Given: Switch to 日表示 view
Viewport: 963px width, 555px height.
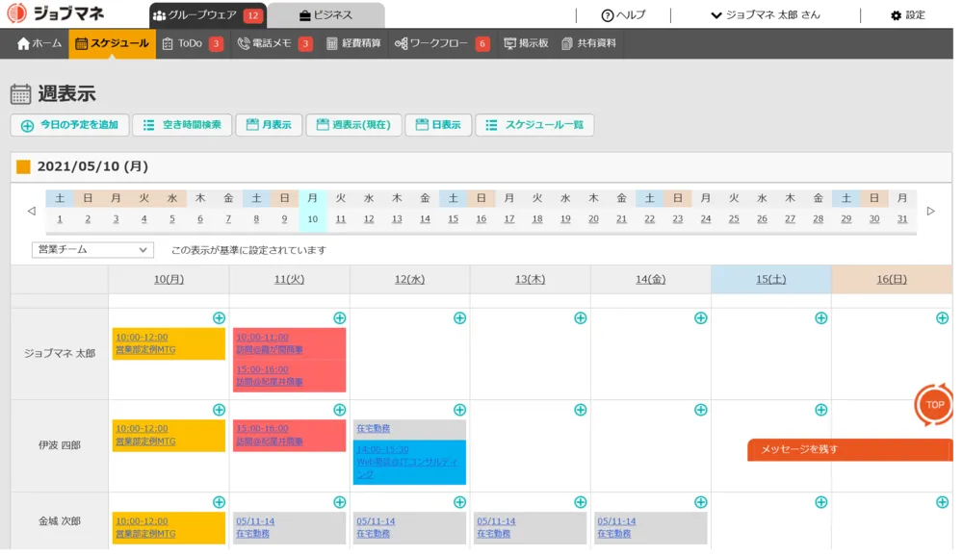Looking at the screenshot, I should (x=438, y=125).
